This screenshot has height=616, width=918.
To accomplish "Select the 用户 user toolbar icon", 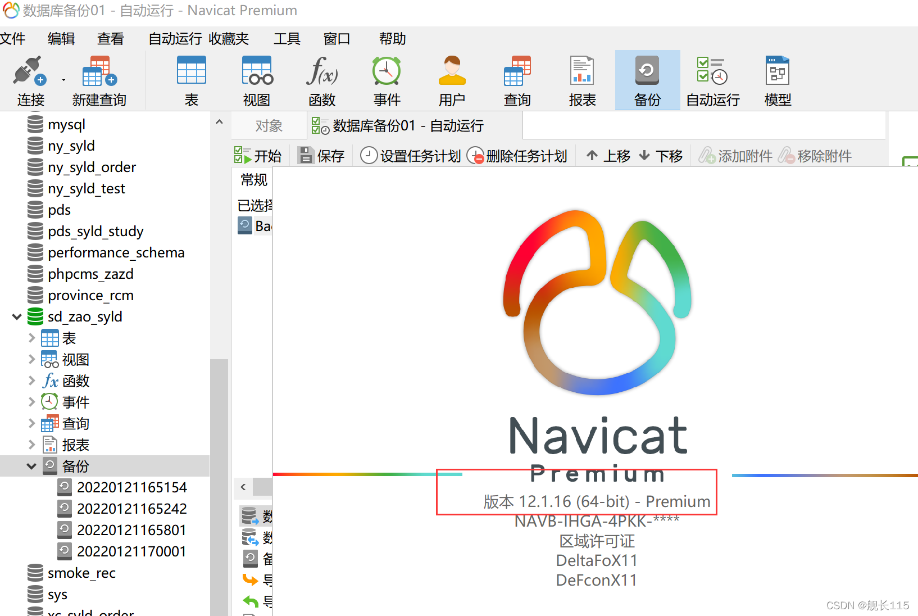I will click(452, 81).
